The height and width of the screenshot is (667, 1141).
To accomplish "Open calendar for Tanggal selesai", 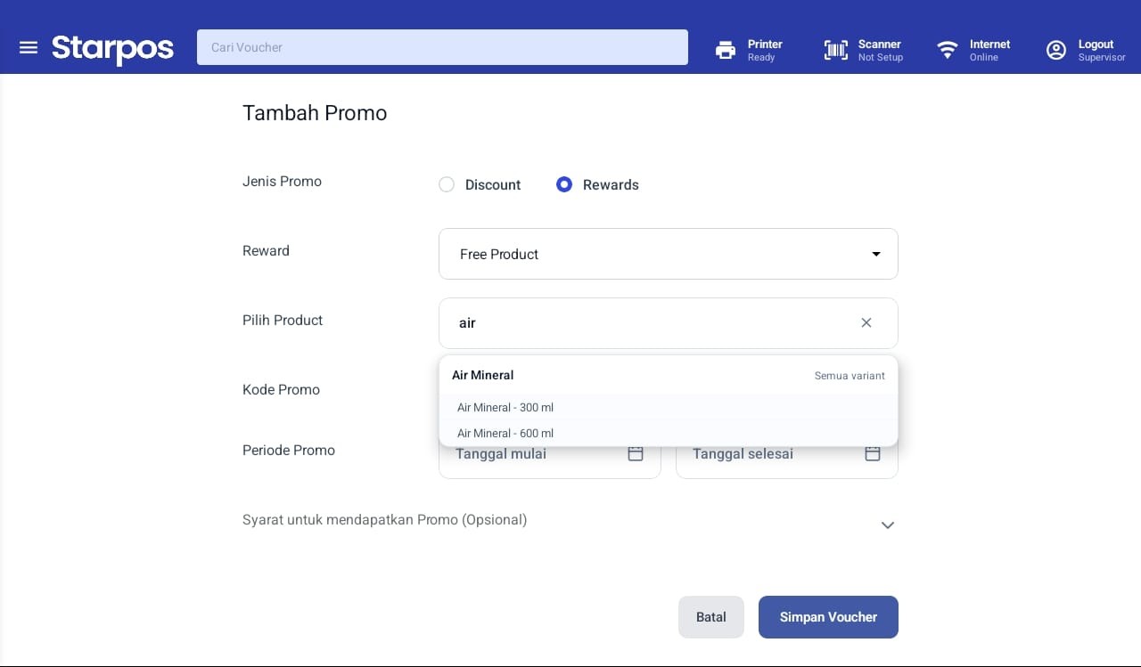I will point(873,453).
